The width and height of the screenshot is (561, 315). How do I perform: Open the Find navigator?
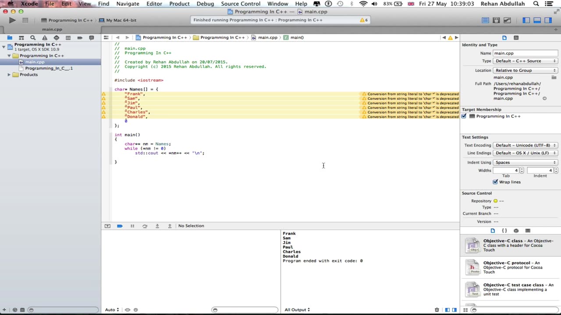pos(33,38)
